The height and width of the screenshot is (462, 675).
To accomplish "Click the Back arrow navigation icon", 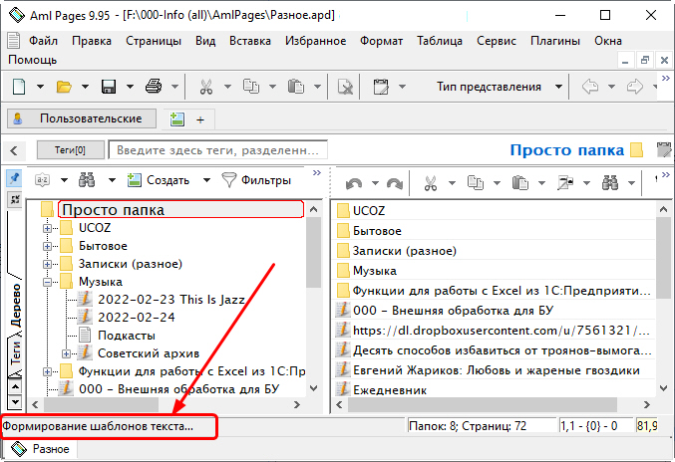I will point(590,87).
